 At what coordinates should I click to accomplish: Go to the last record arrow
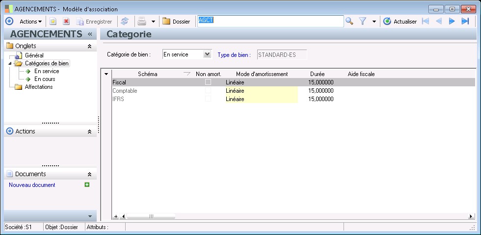pos(465,21)
